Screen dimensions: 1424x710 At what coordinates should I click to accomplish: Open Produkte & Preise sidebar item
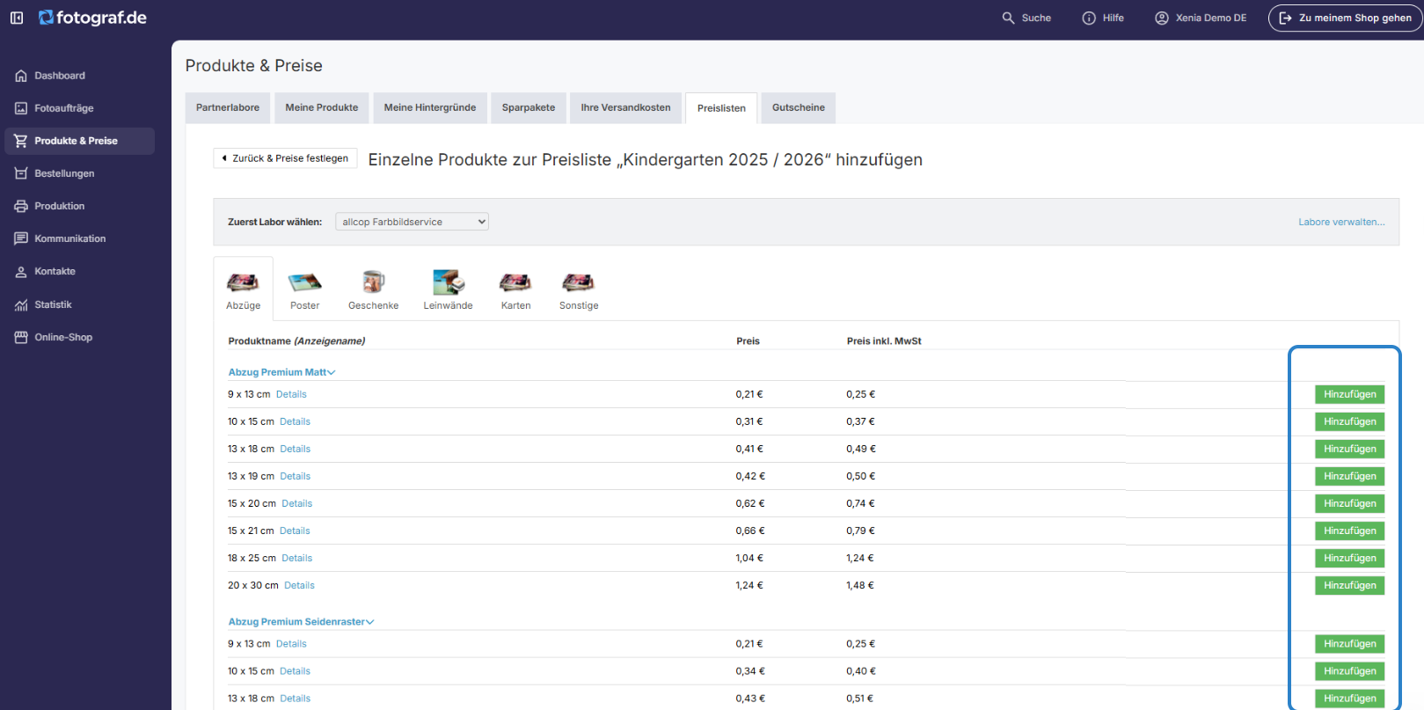point(79,141)
